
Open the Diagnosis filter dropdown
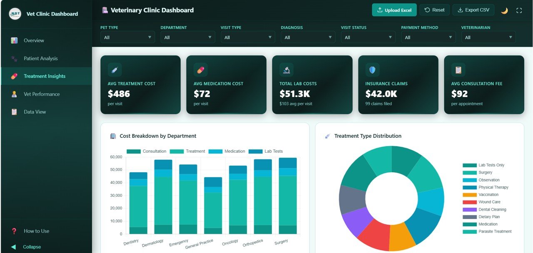click(x=308, y=37)
